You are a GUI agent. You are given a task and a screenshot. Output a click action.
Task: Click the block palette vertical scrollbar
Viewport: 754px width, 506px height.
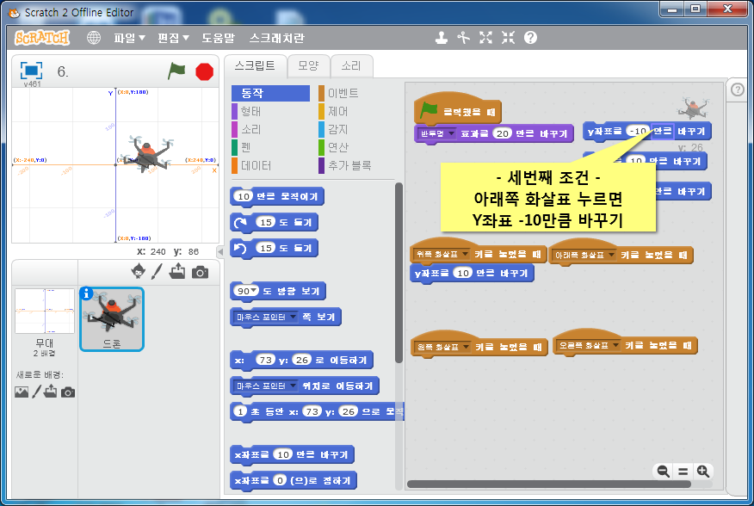(399, 273)
